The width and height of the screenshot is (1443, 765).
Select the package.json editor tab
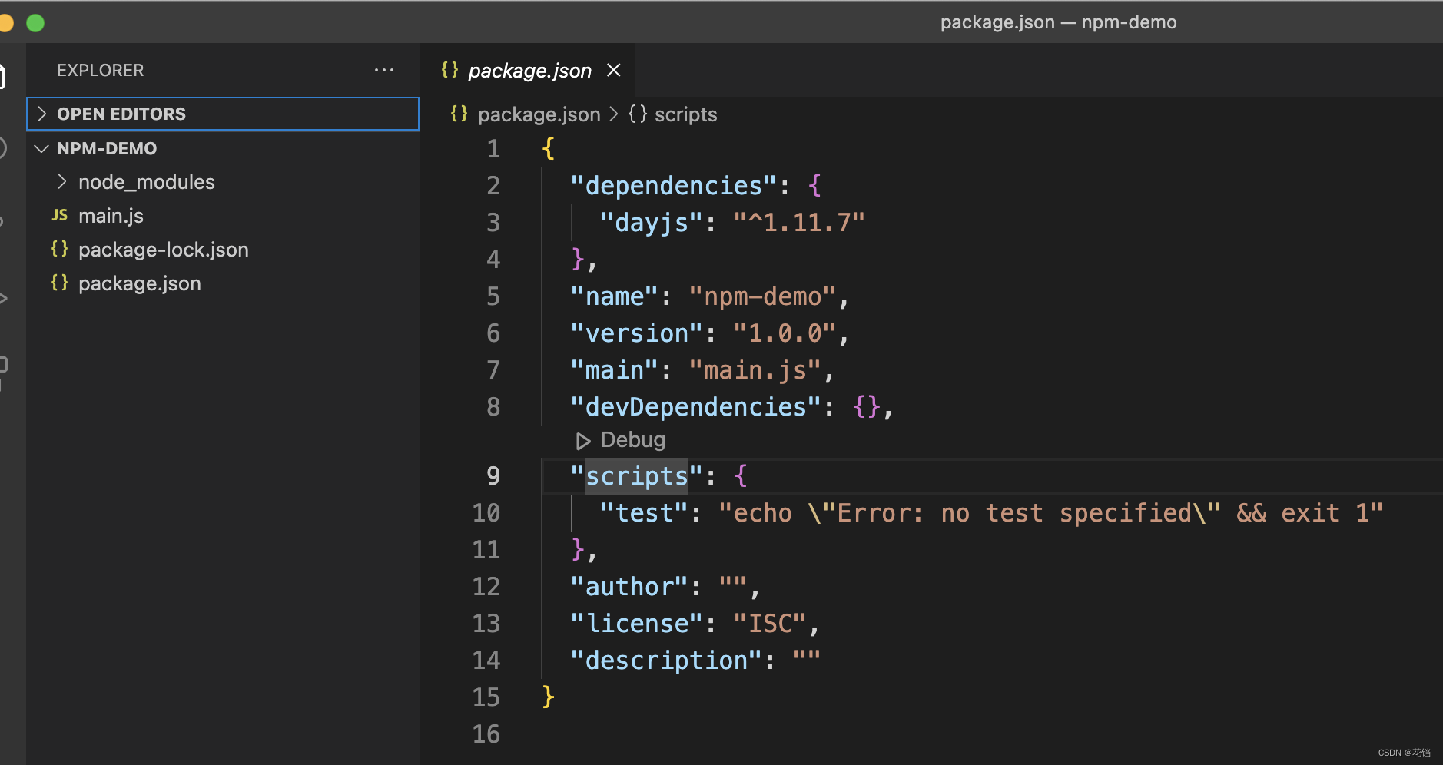tap(528, 70)
